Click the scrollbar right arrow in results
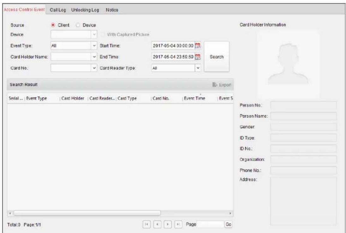Image resolution: width=346 pixels, height=233 pixels. [230, 213]
